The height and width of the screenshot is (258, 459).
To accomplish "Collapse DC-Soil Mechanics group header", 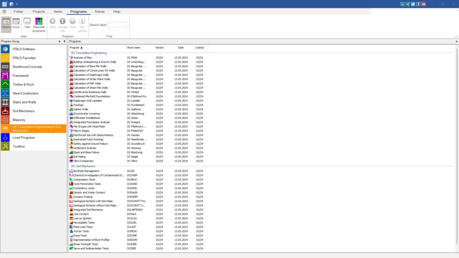I will (83, 166).
